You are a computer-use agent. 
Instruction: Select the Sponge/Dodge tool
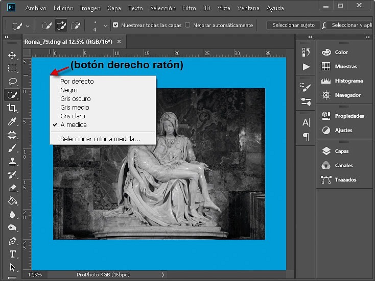[12, 227]
